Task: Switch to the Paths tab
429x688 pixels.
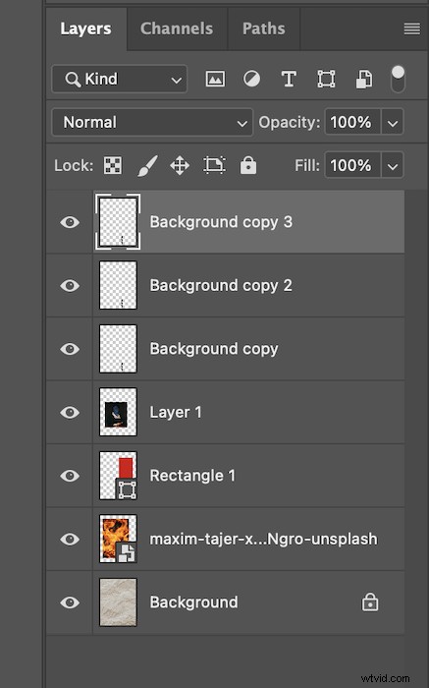Action: (x=264, y=29)
